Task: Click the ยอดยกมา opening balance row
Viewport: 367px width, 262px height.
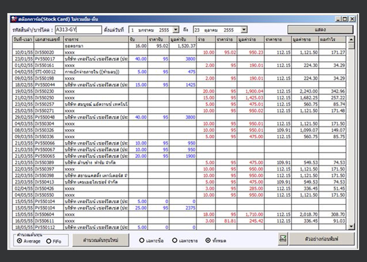Action: coord(179,46)
